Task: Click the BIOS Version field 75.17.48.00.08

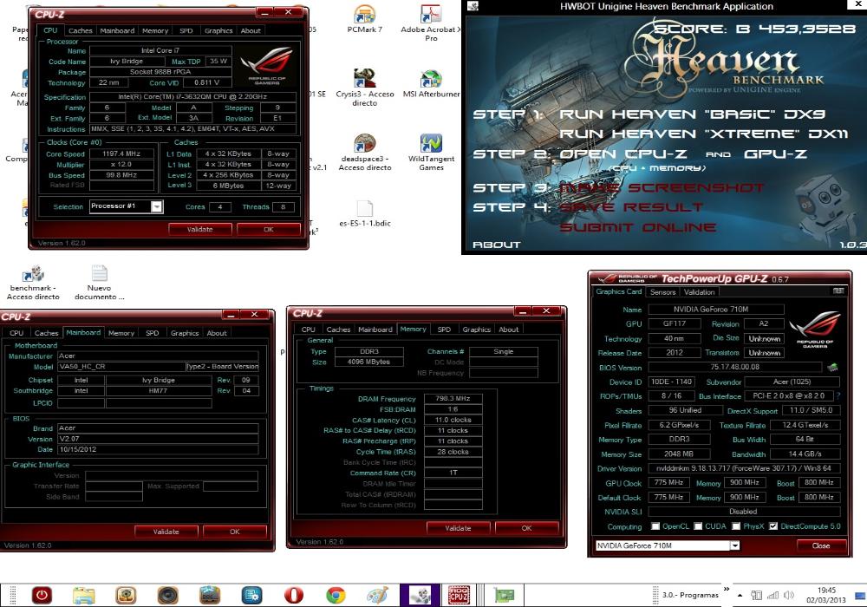Action: [x=735, y=367]
